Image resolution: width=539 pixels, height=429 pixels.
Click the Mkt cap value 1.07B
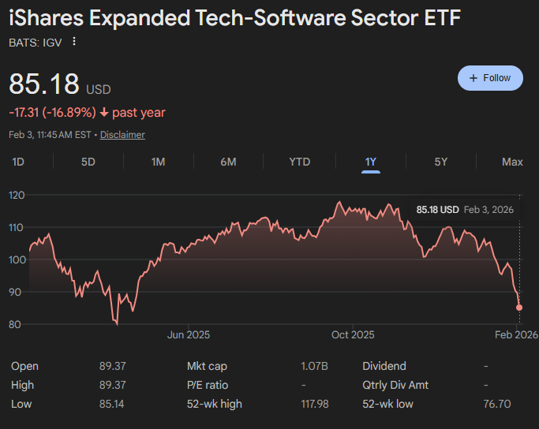coord(314,366)
